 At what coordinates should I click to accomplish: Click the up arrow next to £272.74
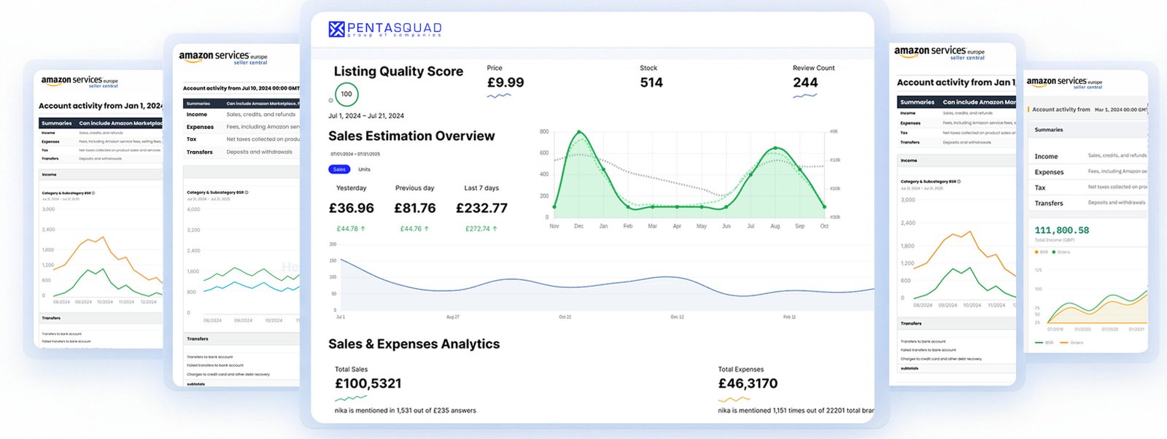pyautogui.click(x=495, y=228)
